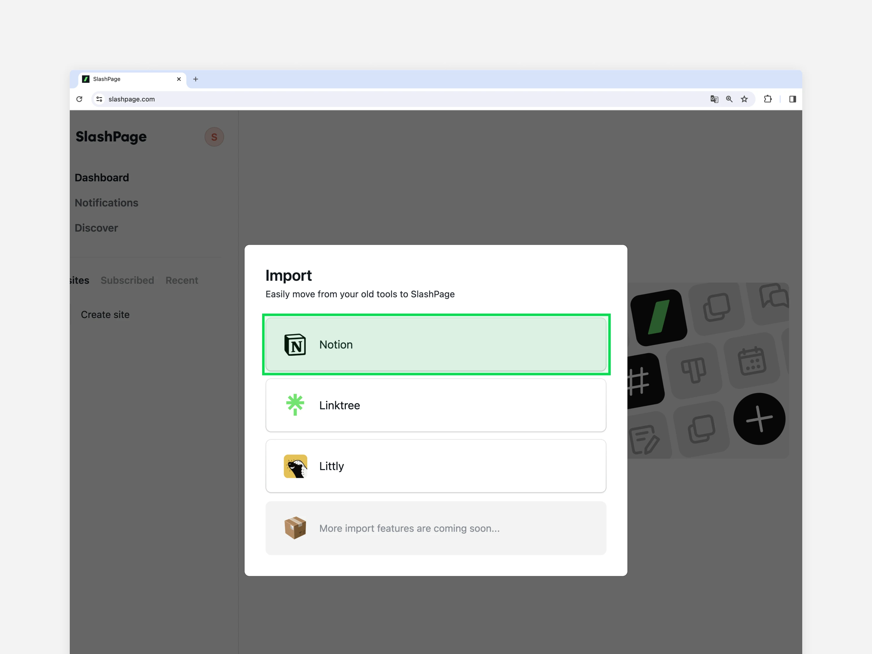
Task: Click the black plus circle button
Action: click(x=759, y=419)
